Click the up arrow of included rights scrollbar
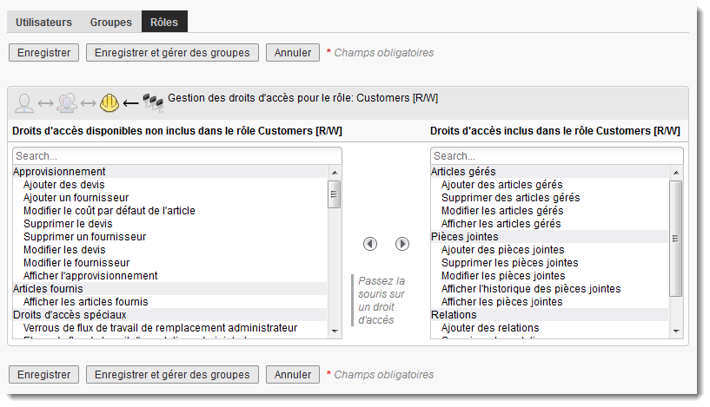 [x=676, y=173]
